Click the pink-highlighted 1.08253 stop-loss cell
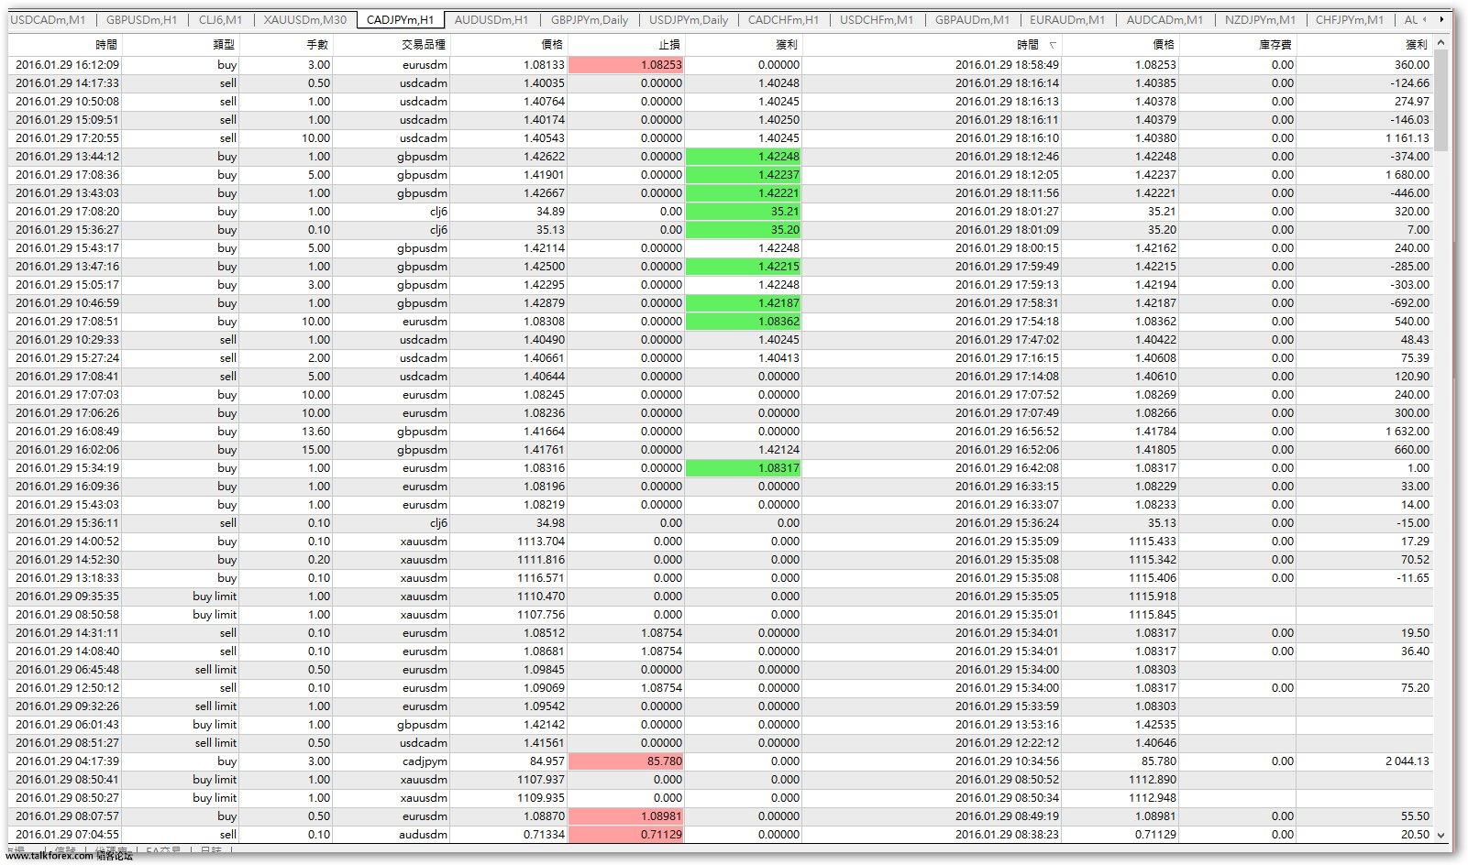Image resolution: width=1468 pixels, height=865 pixels. point(625,65)
